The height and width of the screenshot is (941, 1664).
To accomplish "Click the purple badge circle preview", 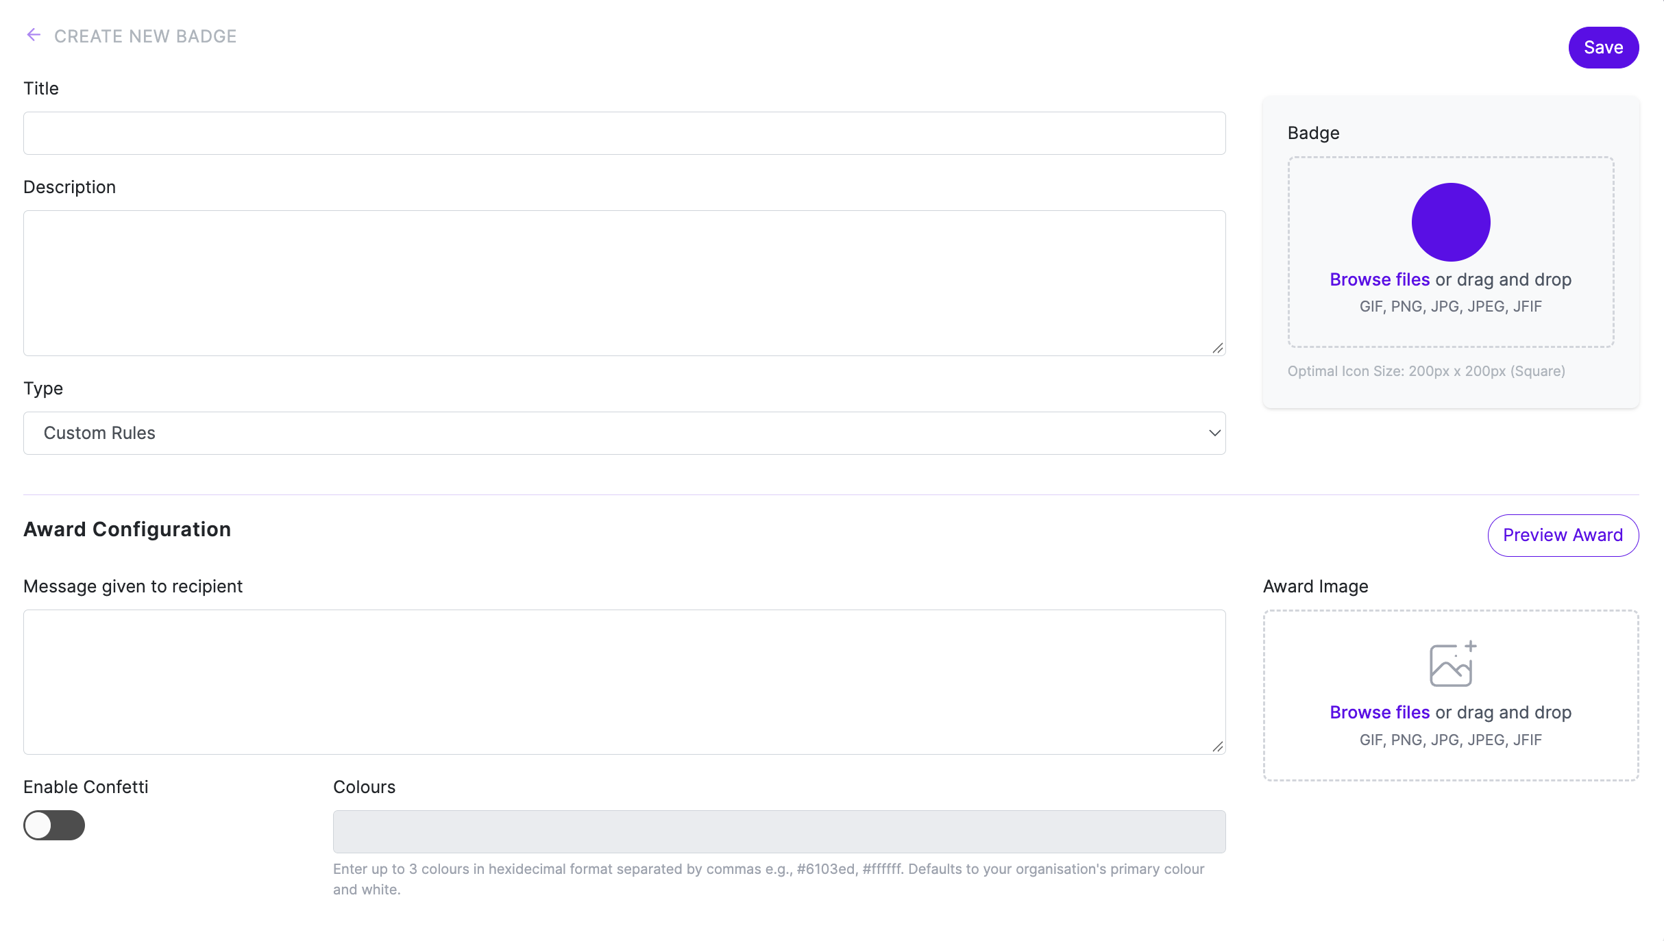I will (x=1451, y=222).
